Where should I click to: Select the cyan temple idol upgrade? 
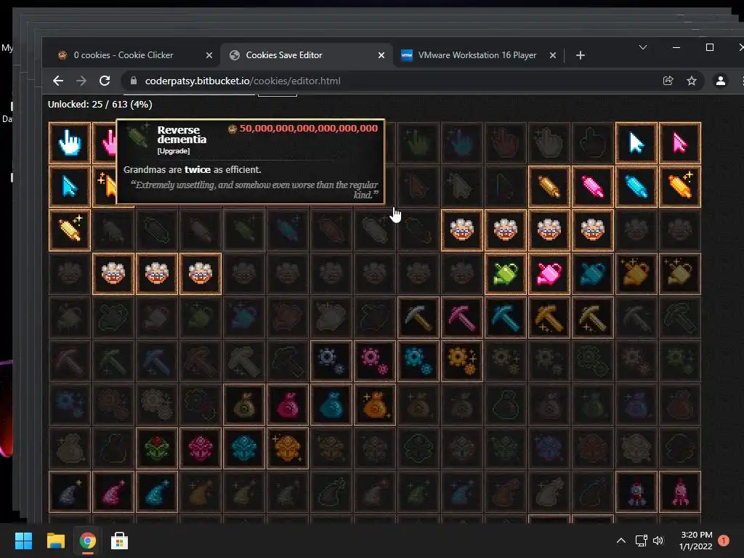tap(244, 448)
